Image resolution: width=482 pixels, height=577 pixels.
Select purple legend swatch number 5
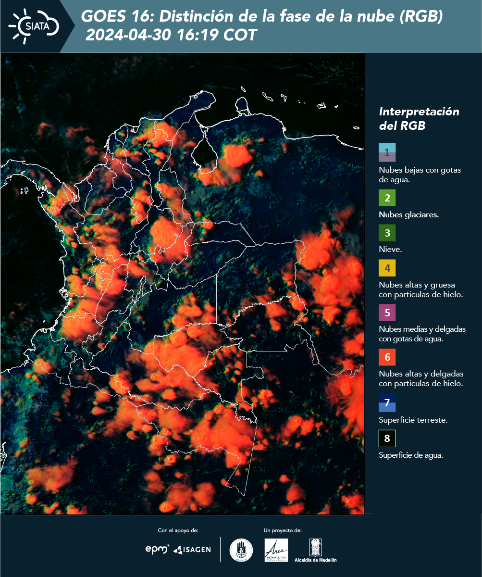pyautogui.click(x=387, y=313)
